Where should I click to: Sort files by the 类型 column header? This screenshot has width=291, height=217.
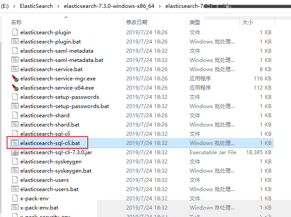pyautogui.click(x=195, y=22)
